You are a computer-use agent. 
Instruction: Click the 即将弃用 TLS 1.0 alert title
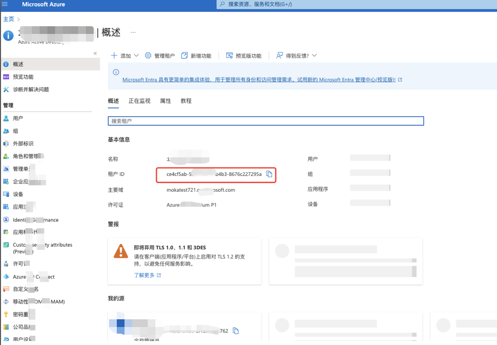click(170, 247)
